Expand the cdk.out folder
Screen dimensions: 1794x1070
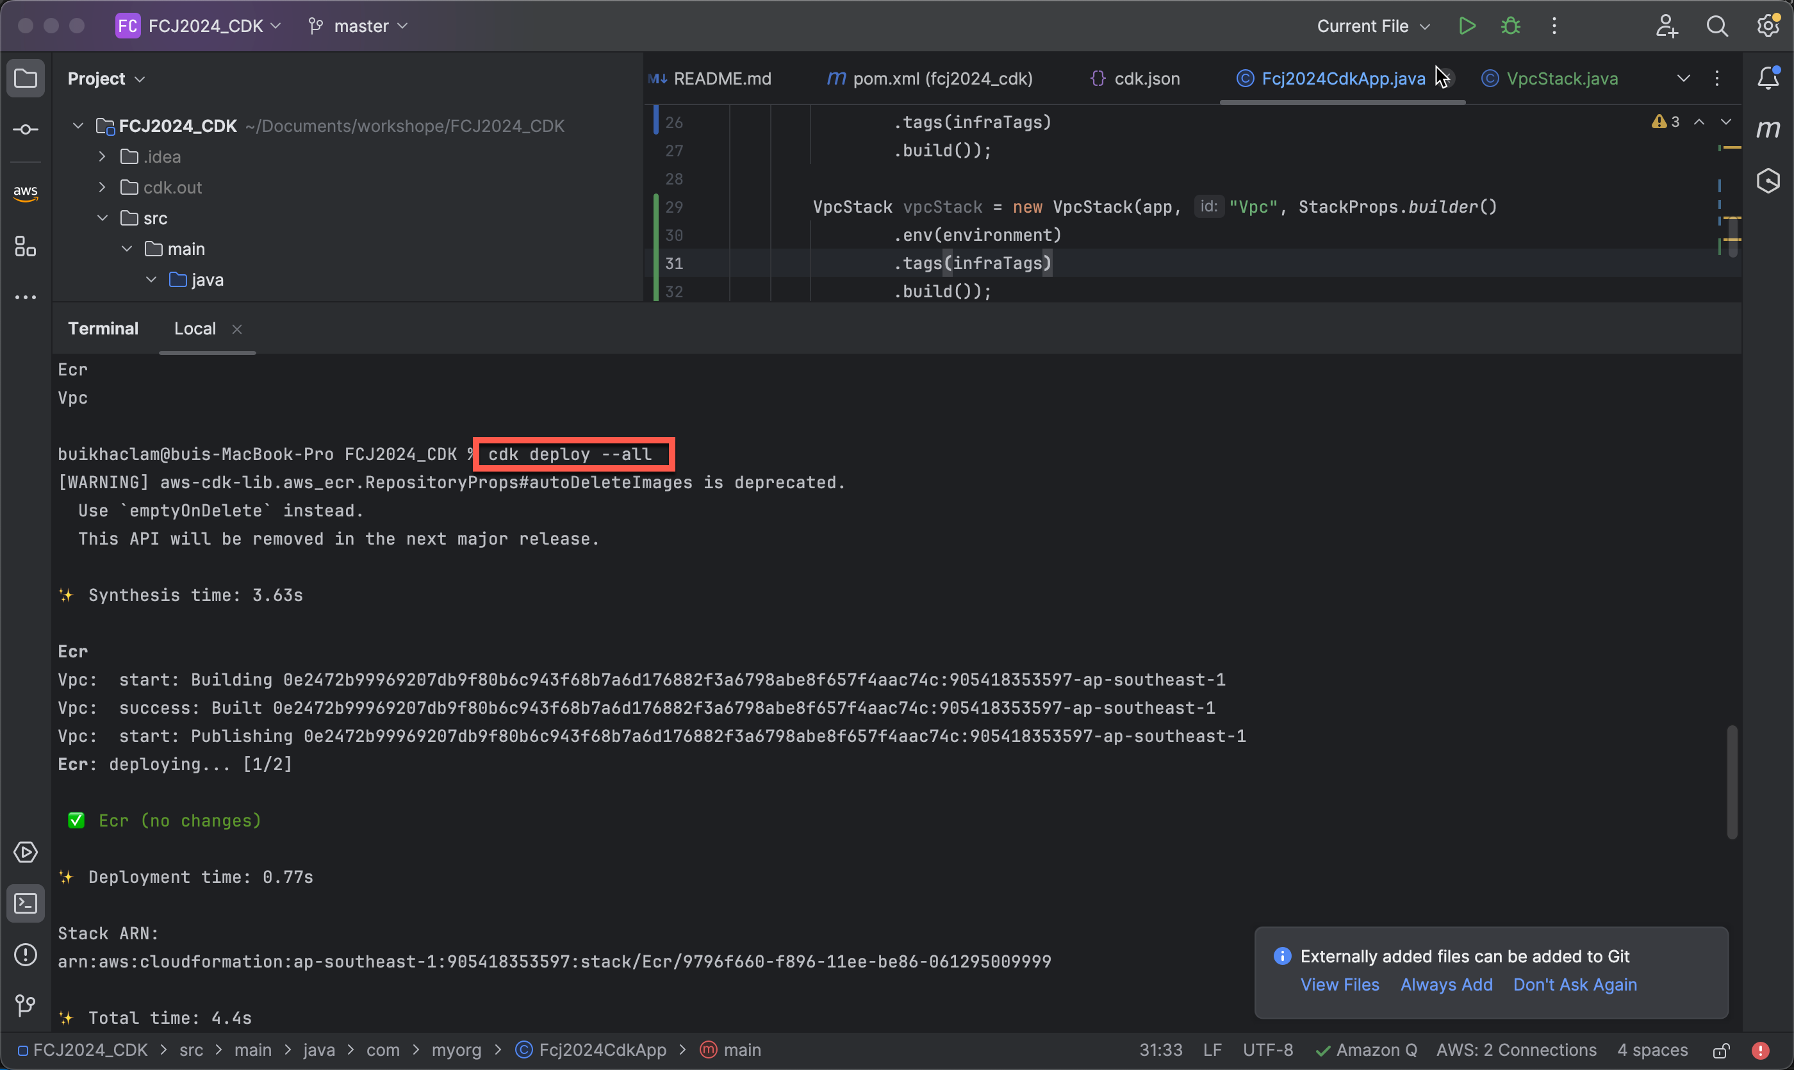[102, 188]
